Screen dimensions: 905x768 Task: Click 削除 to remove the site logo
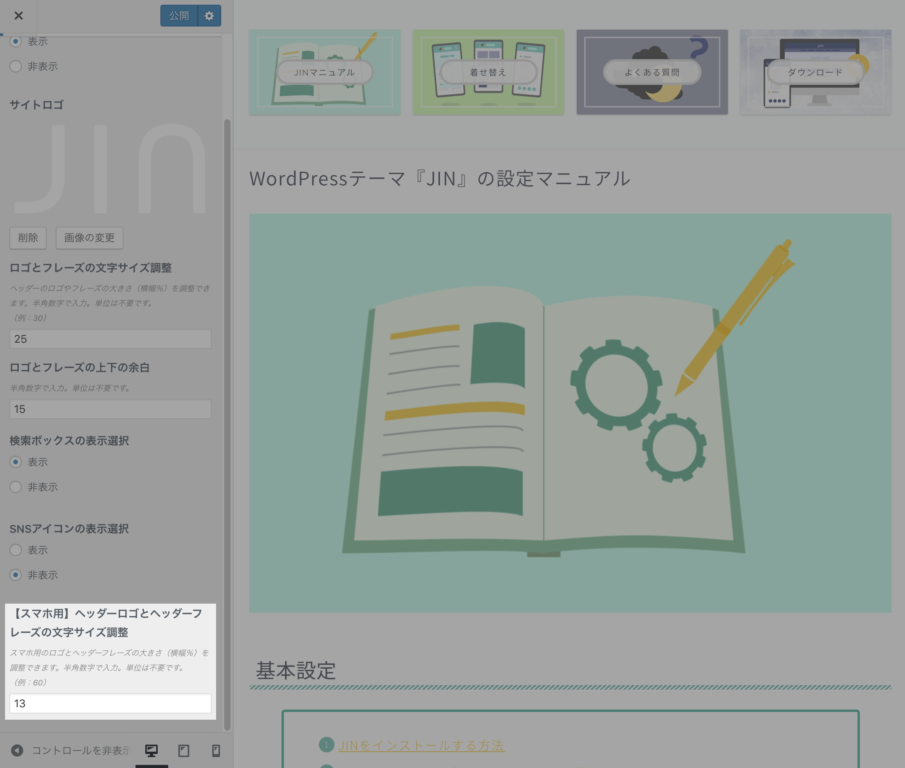click(28, 238)
